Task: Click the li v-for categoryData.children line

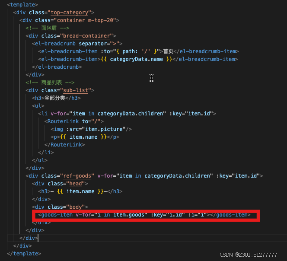Action: click(x=127, y=114)
